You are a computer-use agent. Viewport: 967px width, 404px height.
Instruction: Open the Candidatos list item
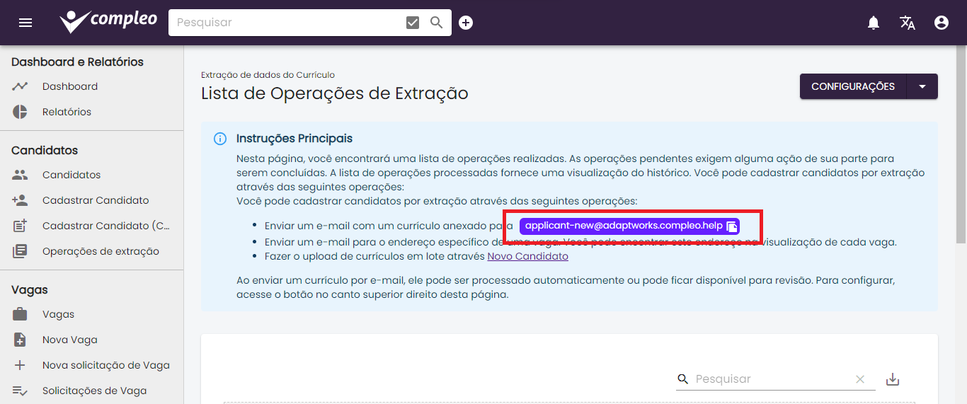[71, 175]
